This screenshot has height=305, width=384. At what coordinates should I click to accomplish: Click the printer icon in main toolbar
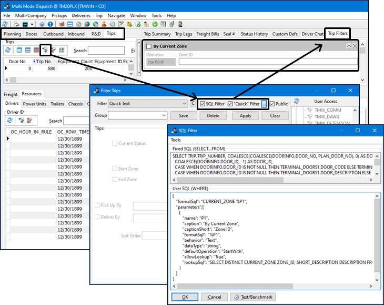click(x=16, y=24)
